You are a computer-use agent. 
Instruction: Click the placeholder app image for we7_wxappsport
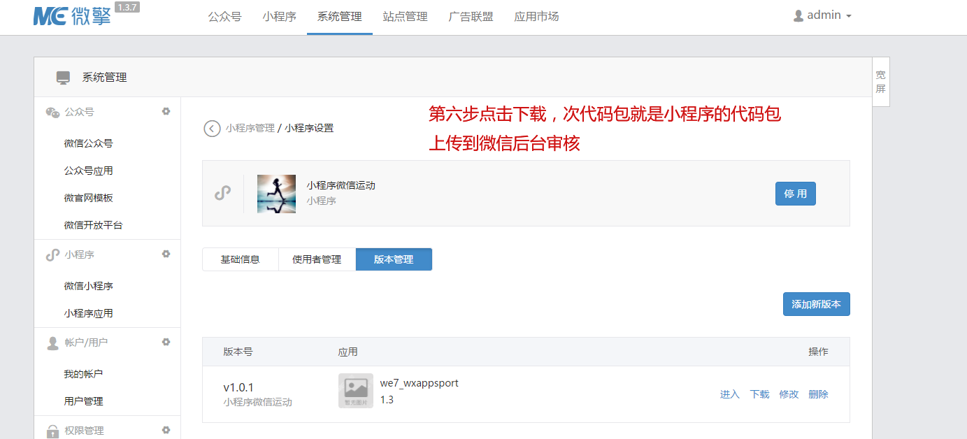click(x=355, y=391)
